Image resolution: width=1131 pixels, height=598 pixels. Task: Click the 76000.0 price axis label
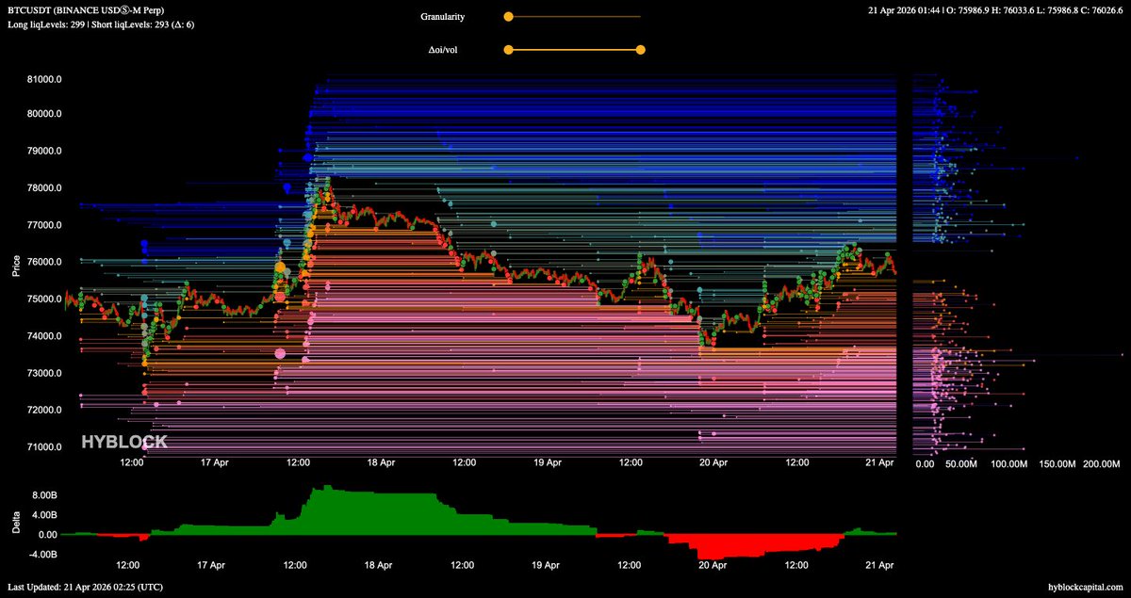pos(44,262)
